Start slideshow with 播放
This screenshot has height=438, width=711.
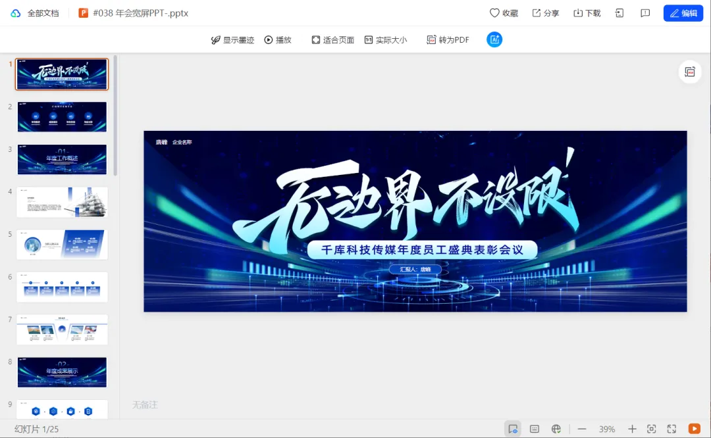pyautogui.click(x=278, y=40)
